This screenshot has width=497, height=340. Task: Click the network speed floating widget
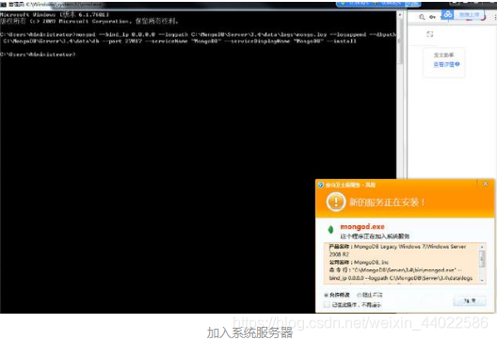pos(378,4)
